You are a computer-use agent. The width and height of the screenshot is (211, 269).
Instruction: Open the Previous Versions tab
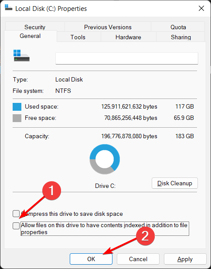pos(108,27)
